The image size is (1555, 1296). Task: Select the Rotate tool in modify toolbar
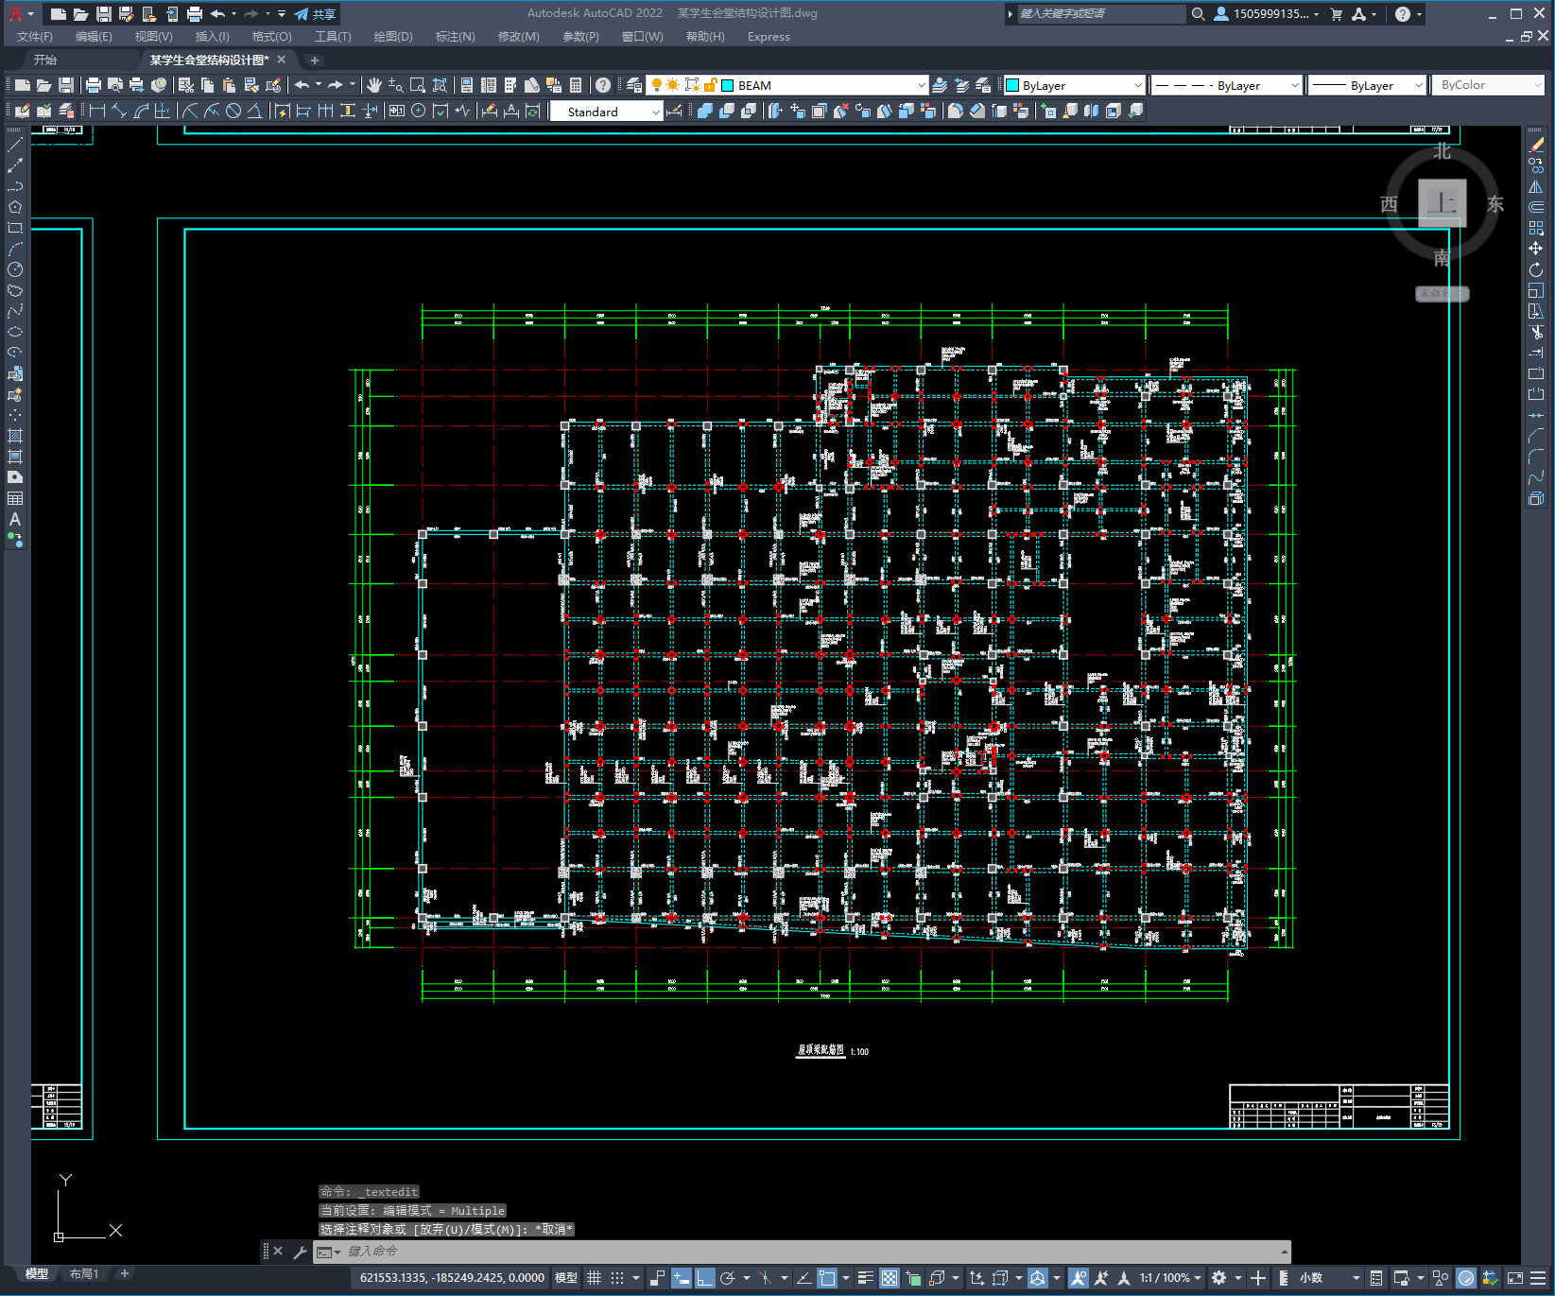click(1536, 269)
